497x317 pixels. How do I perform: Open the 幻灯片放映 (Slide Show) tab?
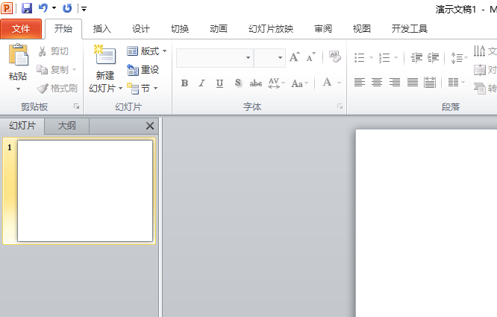click(x=271, y=29)
